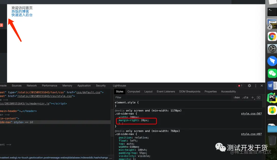
Task: Open the Trash in dock
Action: [x=272, y=140]
